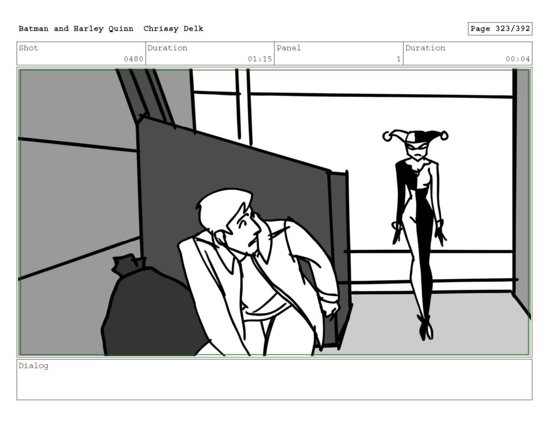
Task: Click the storyboard panel drawing
Action: click(274, 212)
